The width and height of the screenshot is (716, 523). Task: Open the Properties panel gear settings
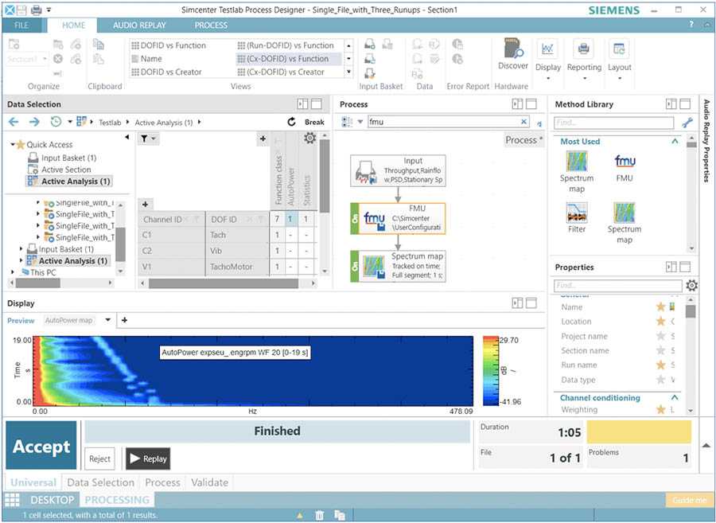coord(691,286)
